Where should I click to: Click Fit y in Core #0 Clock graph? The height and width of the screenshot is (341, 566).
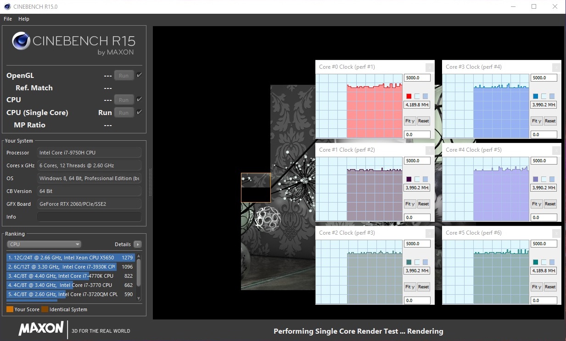(410, 121)
